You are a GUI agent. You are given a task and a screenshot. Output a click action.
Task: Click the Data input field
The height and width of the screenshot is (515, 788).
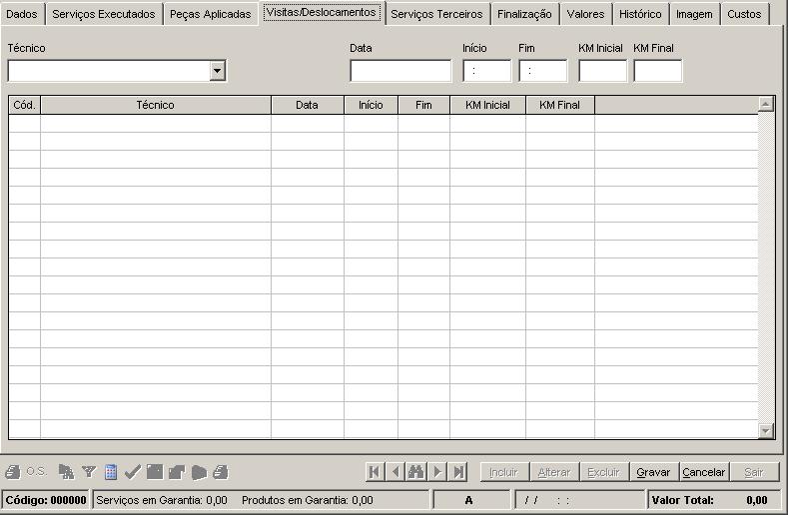point(400,71)
